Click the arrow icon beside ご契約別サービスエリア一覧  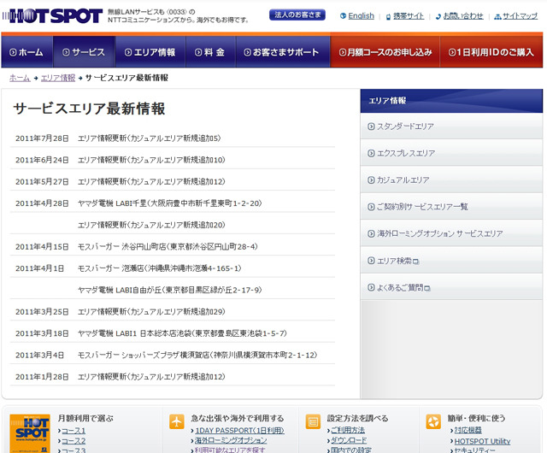[371, 207]
